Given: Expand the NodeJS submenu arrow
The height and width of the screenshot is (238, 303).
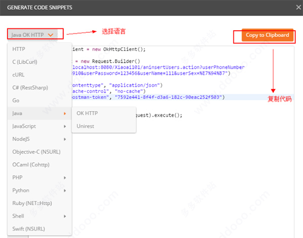Looking at the screenshot, I should coord(65,139).
